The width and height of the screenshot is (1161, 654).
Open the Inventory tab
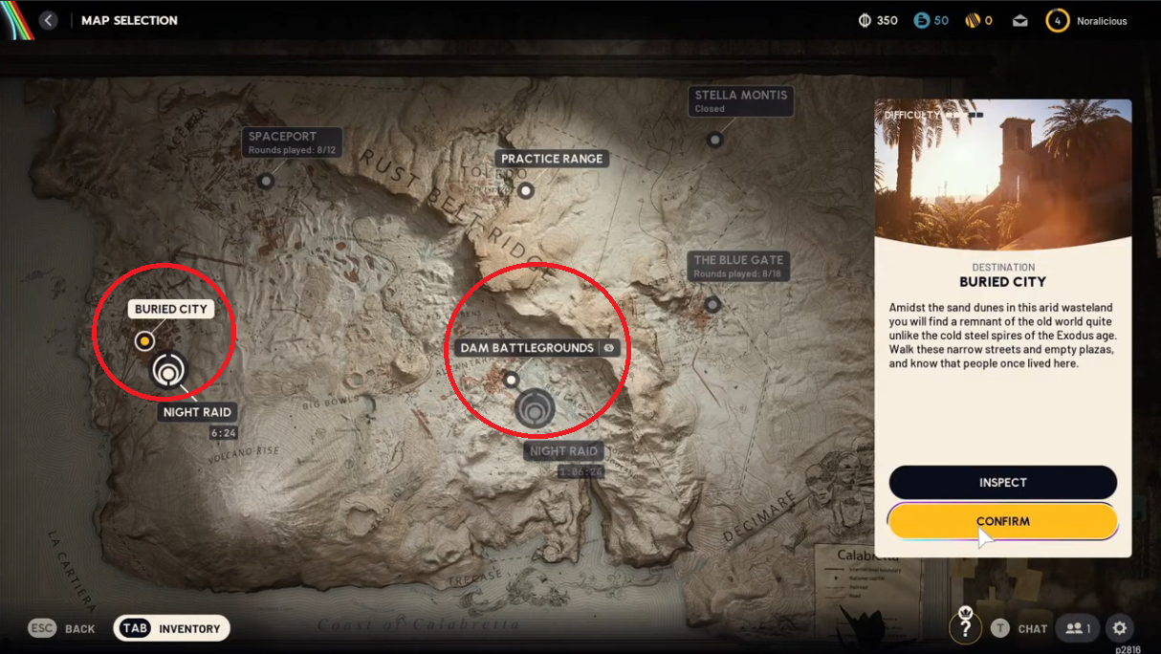[x=172, y=628]
